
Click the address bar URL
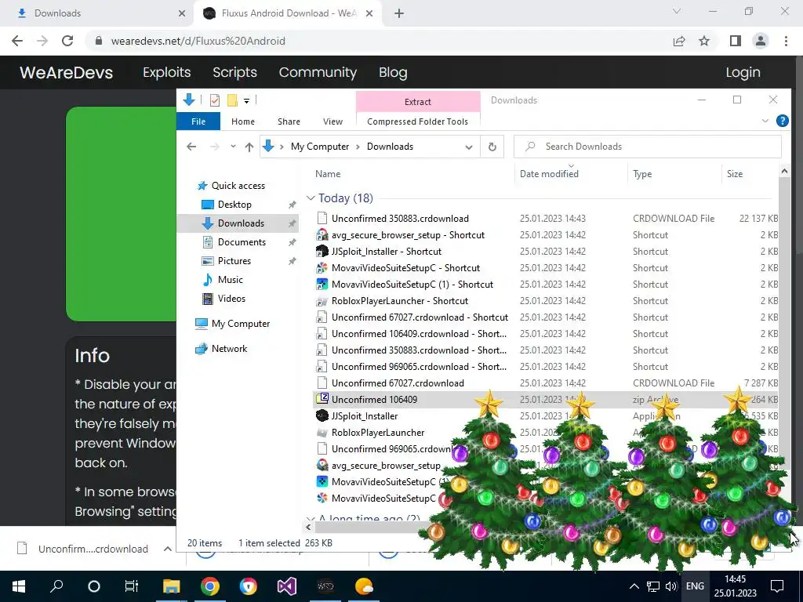pyautogui.click(x=198, y=41)
